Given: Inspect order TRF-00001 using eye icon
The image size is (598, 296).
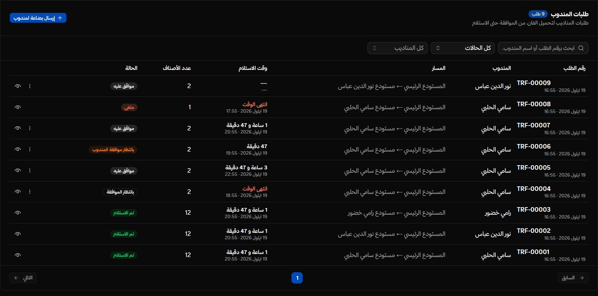Looking at the screenshot, I should 17,255.
